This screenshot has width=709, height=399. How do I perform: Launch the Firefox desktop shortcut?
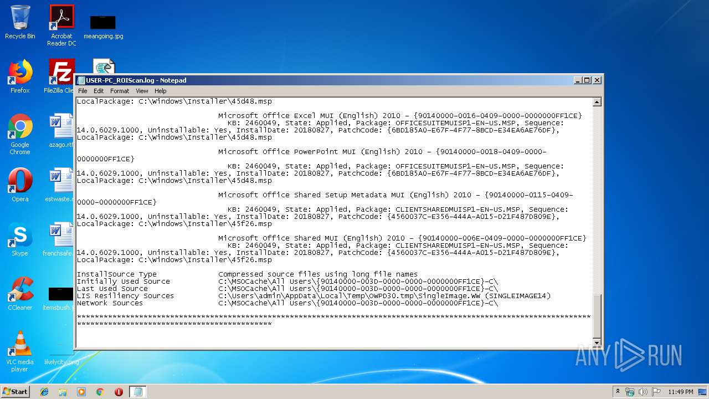click(20, 76)
